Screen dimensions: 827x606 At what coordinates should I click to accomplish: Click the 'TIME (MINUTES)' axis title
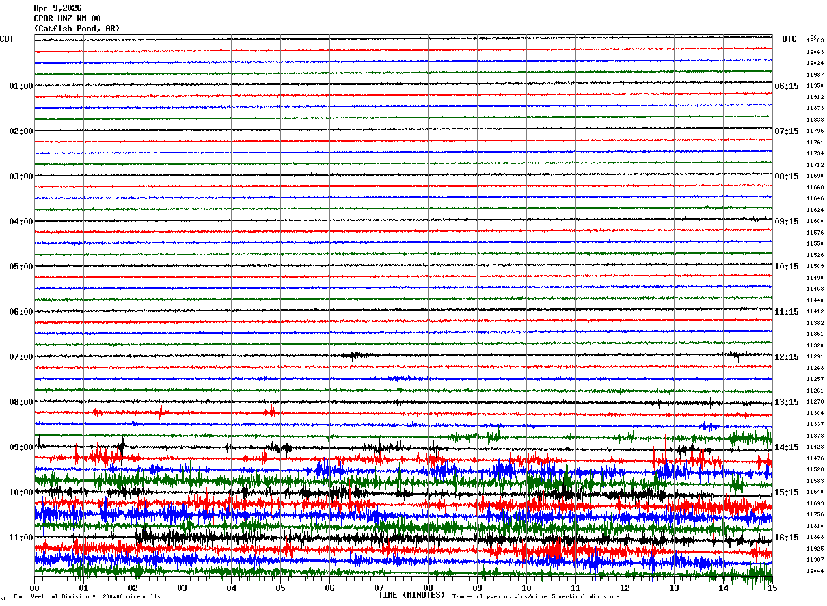click(411, 595)
